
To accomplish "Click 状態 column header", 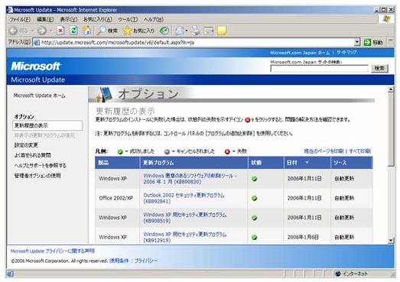I will pyautogui.click(x=266, y=163).
